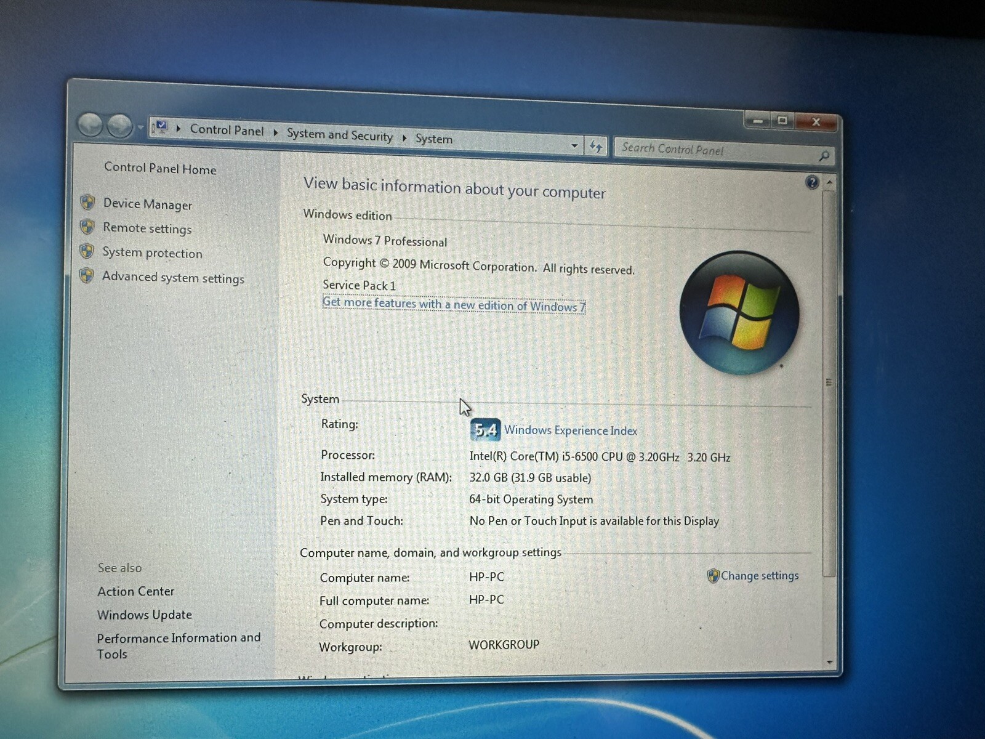Open Device Manager link

pos(148,204)
